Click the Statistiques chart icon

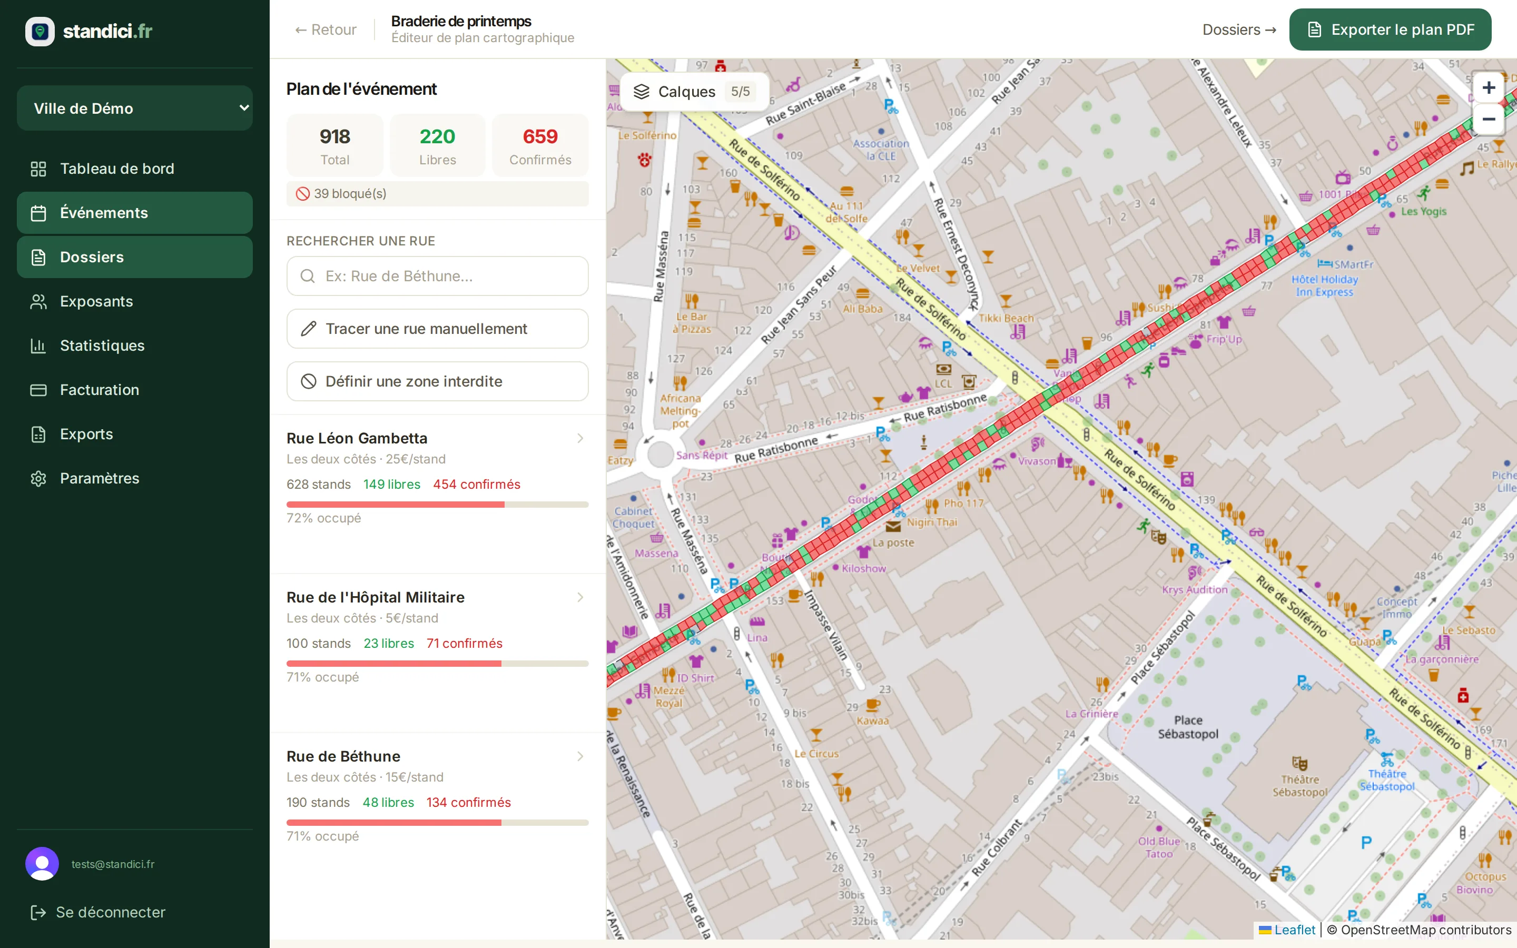click(x=38, y=345)
